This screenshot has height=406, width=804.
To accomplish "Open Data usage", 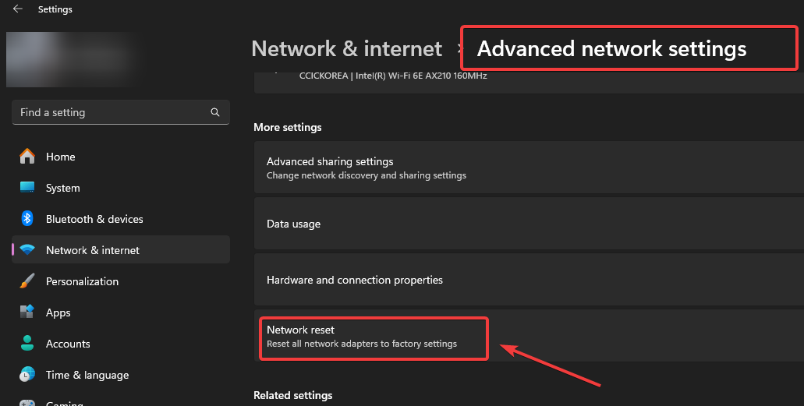I will [530, 224].
